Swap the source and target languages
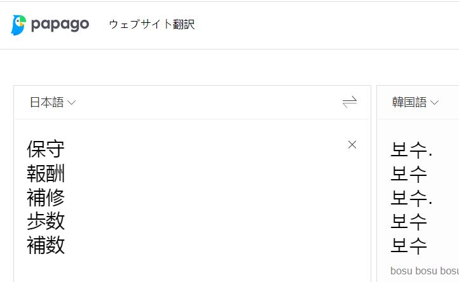Viewport: 459px width, 282px height. point(349,102)
